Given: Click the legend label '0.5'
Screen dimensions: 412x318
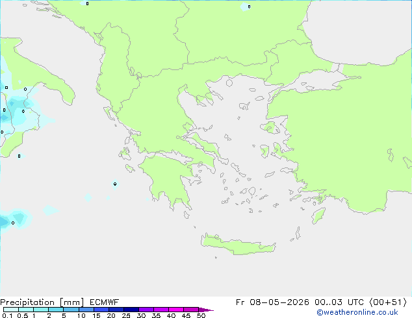Looking at the screenshot, I should click(x=23, y=315).
